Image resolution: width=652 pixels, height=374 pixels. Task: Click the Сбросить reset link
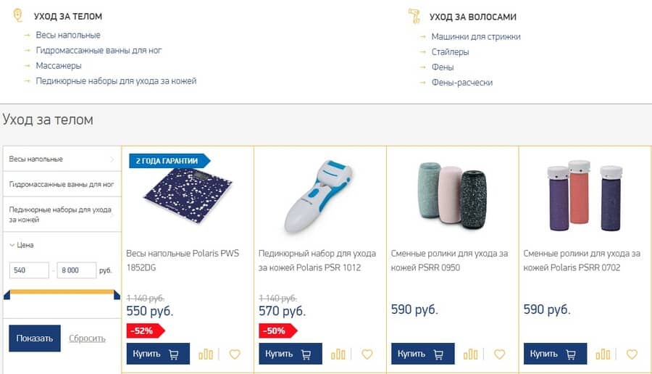pos(87,338)
